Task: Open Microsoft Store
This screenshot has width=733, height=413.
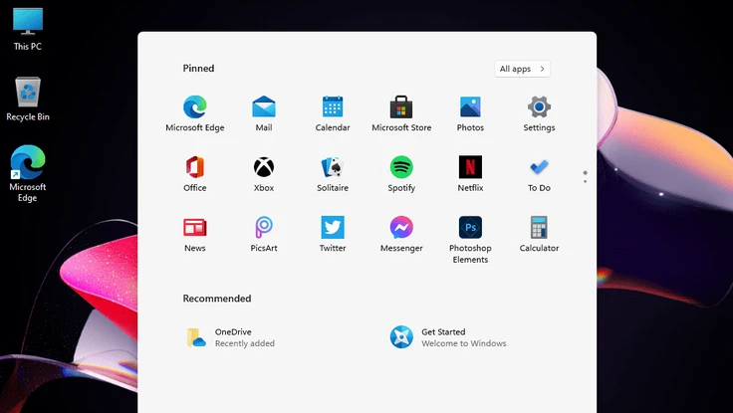Action: (x=401, y=113)
